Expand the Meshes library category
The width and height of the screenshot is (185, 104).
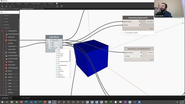point(3,22)
